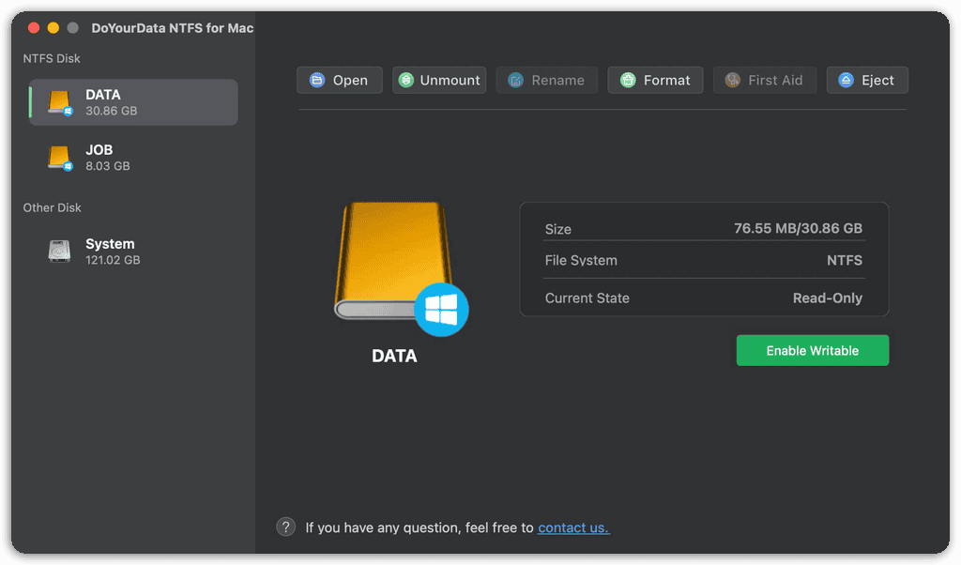The width and height of the screenshot is (961, 565).
Task: Close the window with red button
Action: pos(34,27)
